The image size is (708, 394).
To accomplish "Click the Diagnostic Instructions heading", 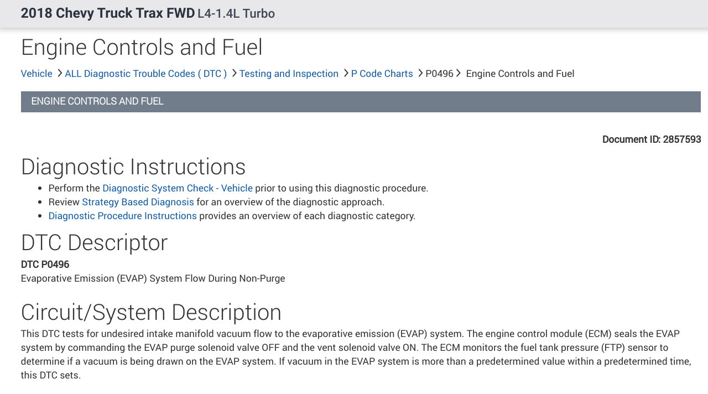I will (x=133, y=167).
